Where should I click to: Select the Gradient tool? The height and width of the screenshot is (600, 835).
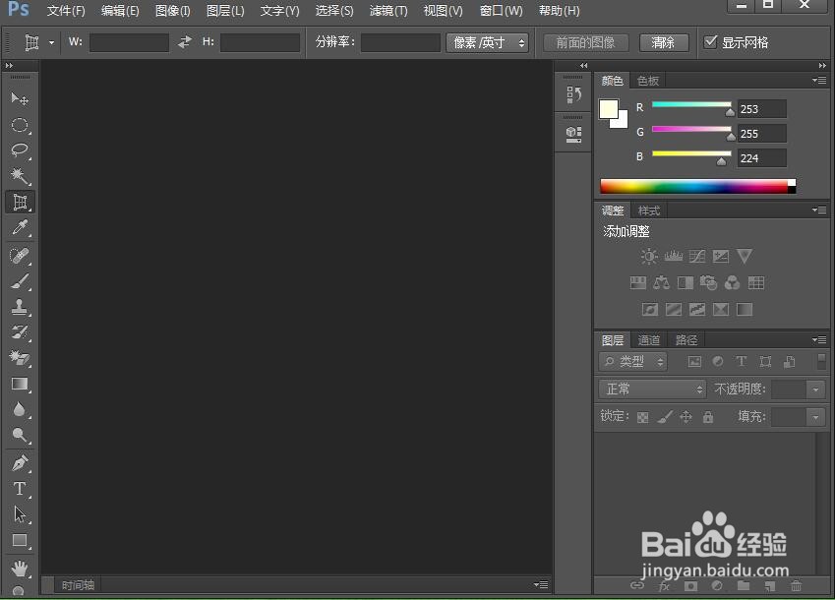[20, 384]
